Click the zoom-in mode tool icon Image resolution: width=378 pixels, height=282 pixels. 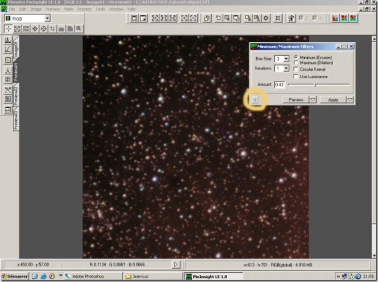[x=17, y=29]
